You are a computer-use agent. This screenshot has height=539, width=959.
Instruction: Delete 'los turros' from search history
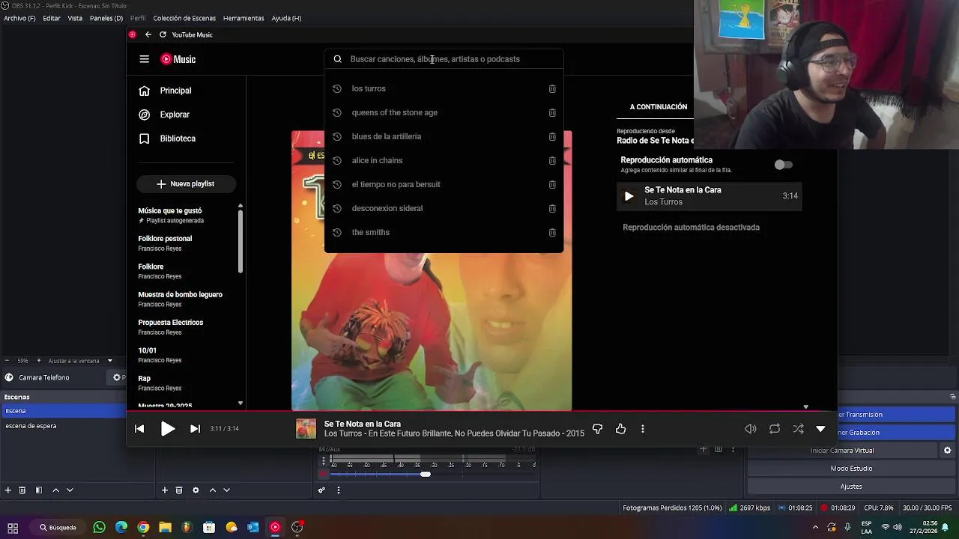click(x=552, y=88)
